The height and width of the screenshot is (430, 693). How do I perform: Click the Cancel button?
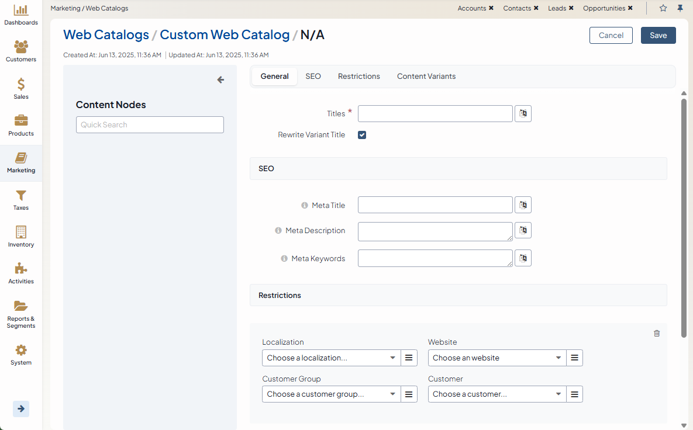point(611,36)
